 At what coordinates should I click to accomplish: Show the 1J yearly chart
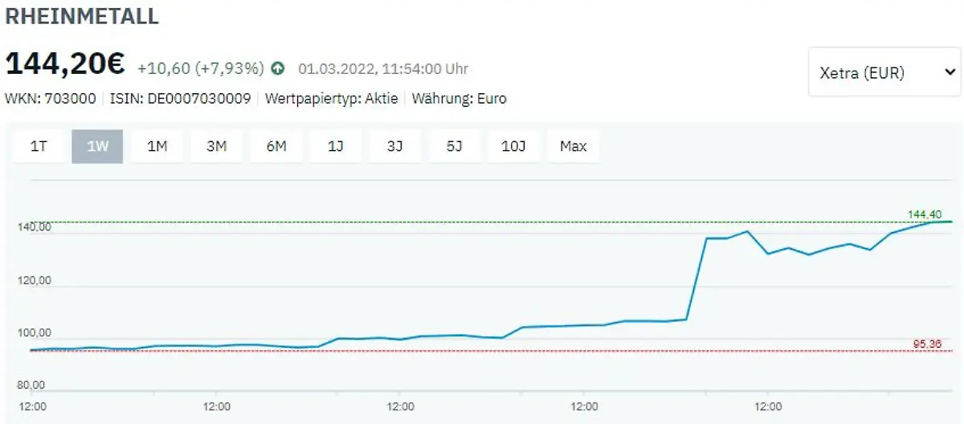(x=336, y=146)
